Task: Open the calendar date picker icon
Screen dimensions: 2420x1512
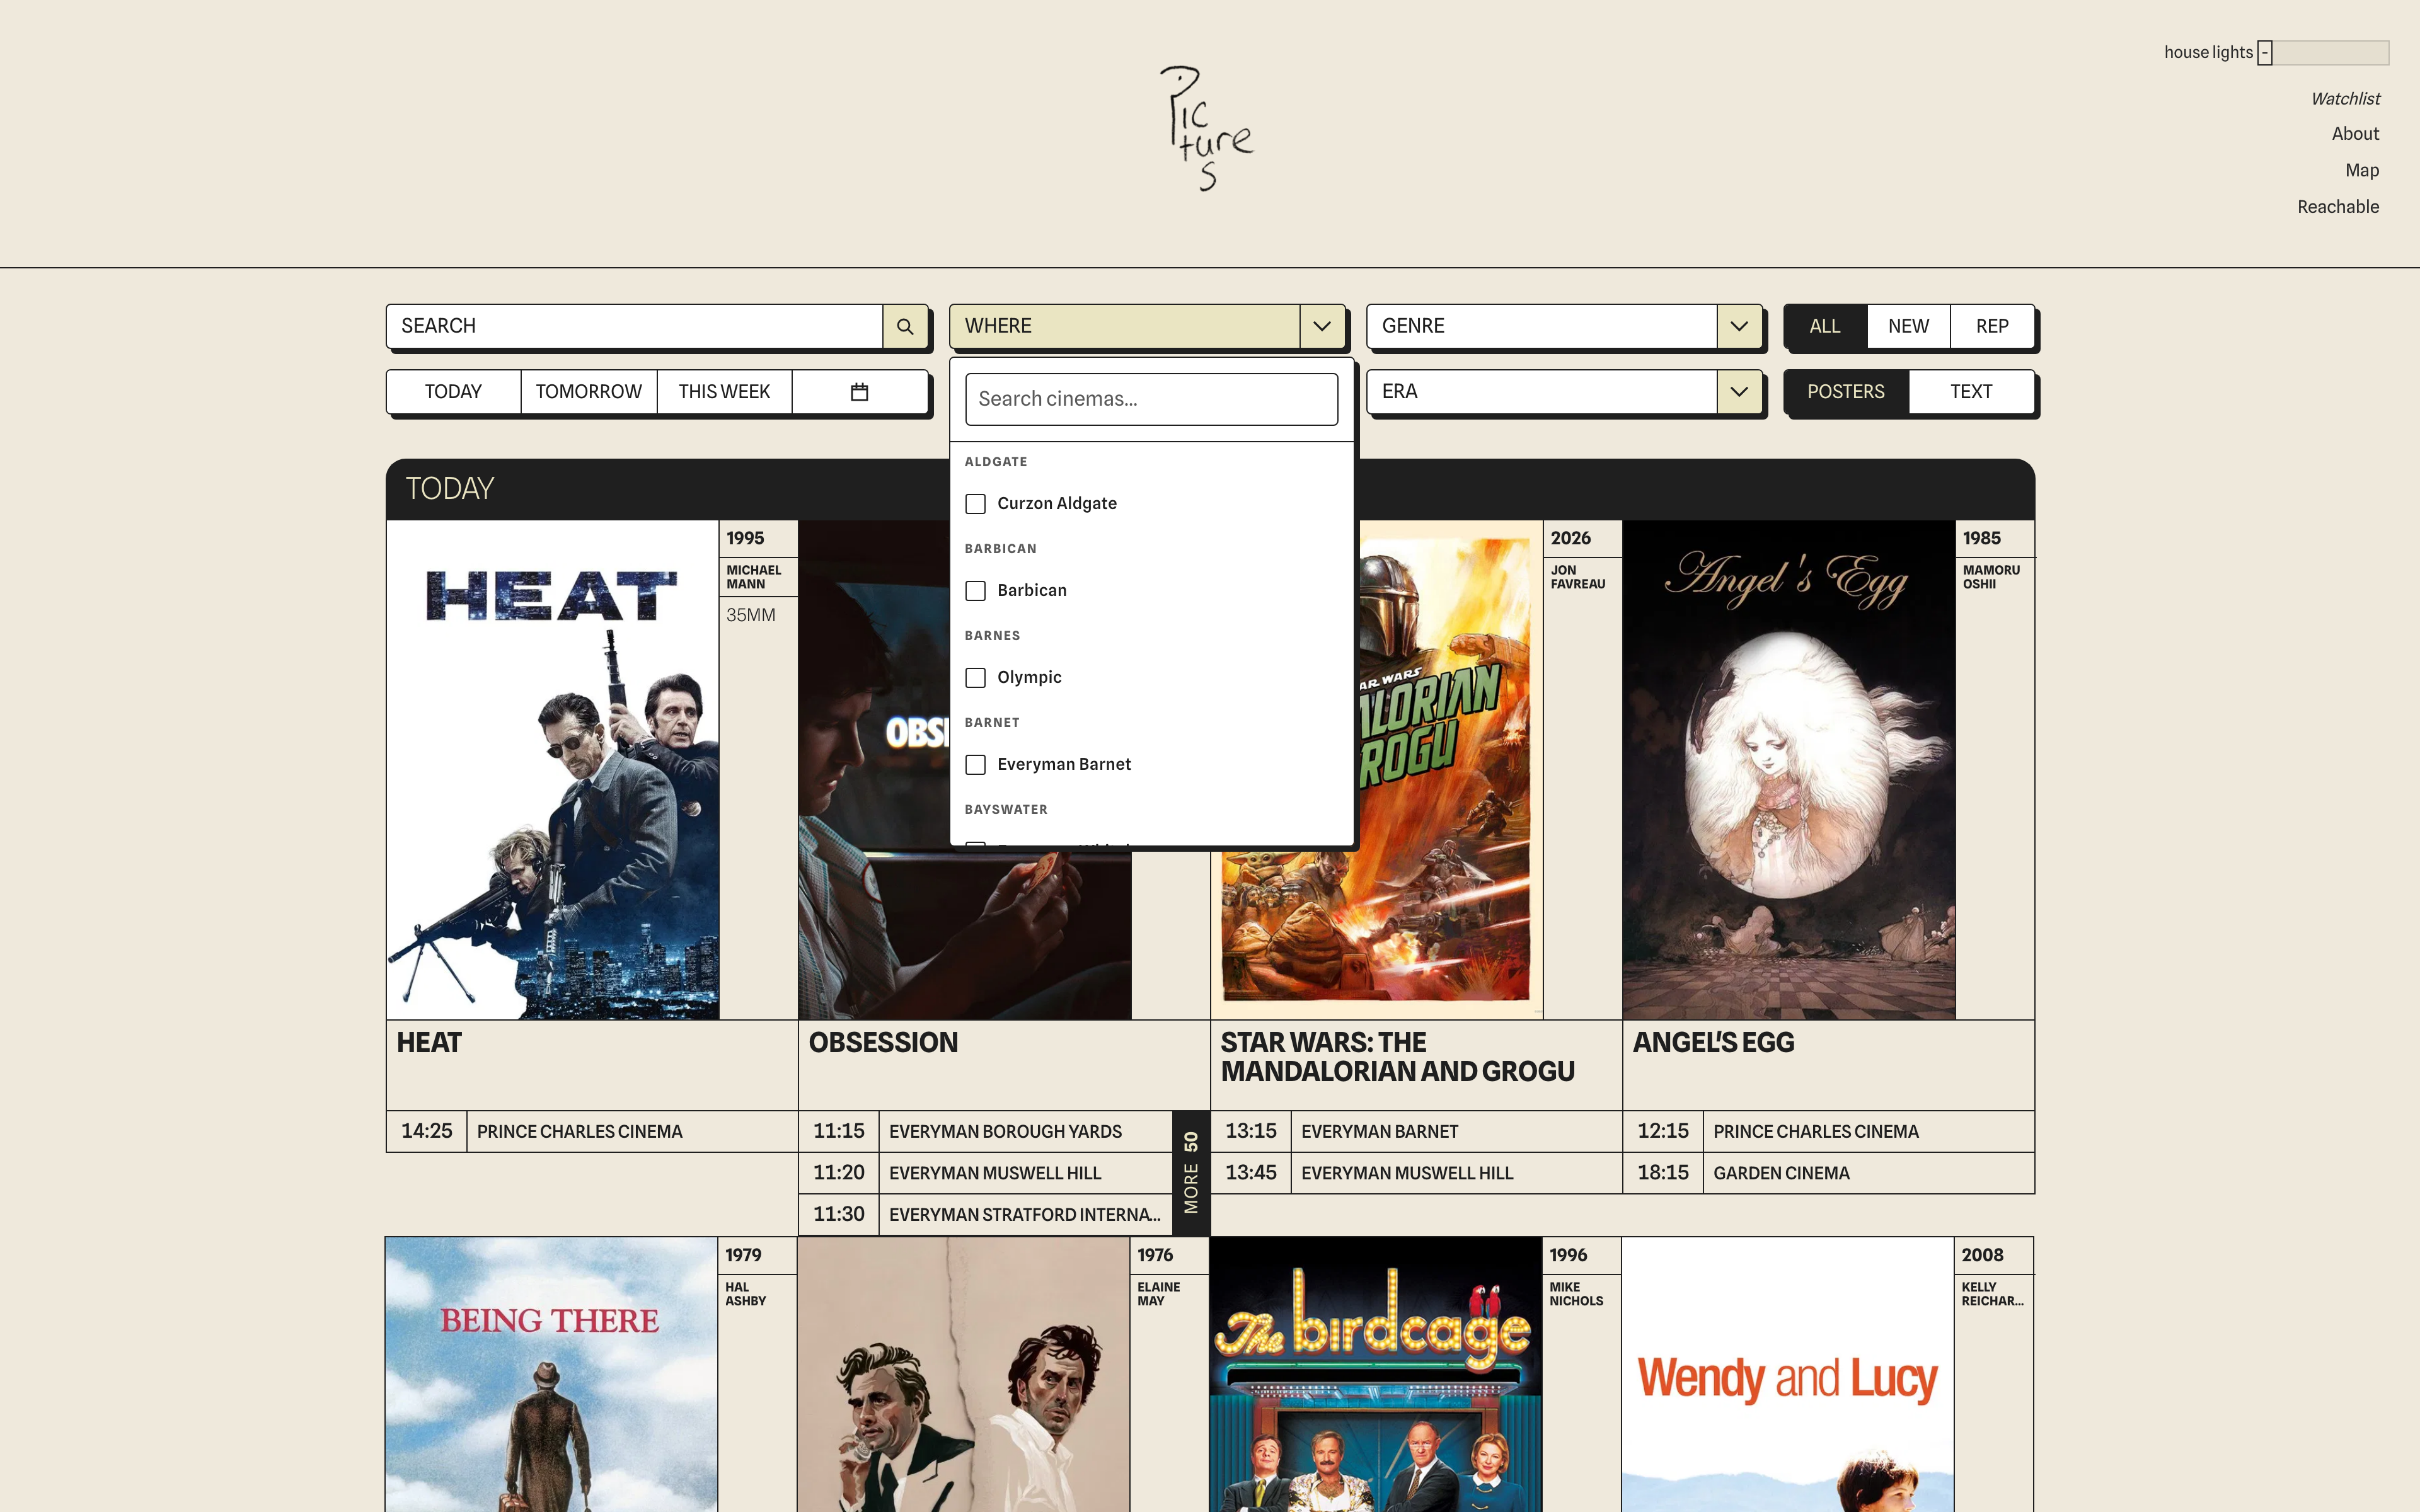Action: [x=859, y=392]
